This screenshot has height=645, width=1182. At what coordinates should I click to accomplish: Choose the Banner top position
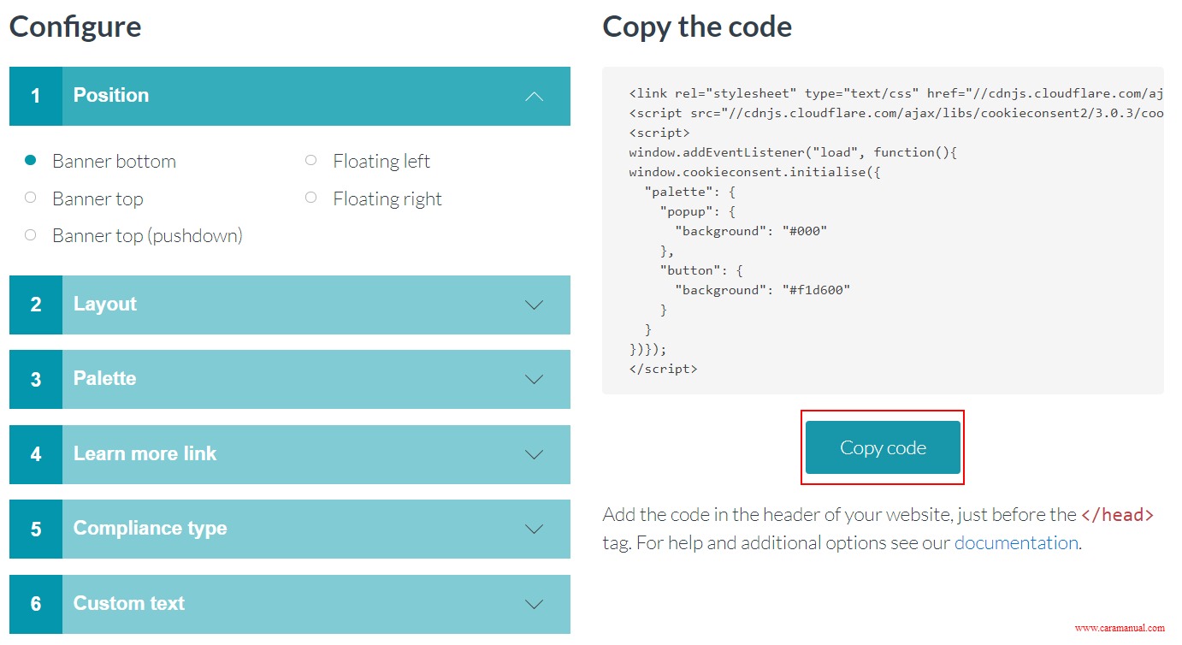click(31, 198)
